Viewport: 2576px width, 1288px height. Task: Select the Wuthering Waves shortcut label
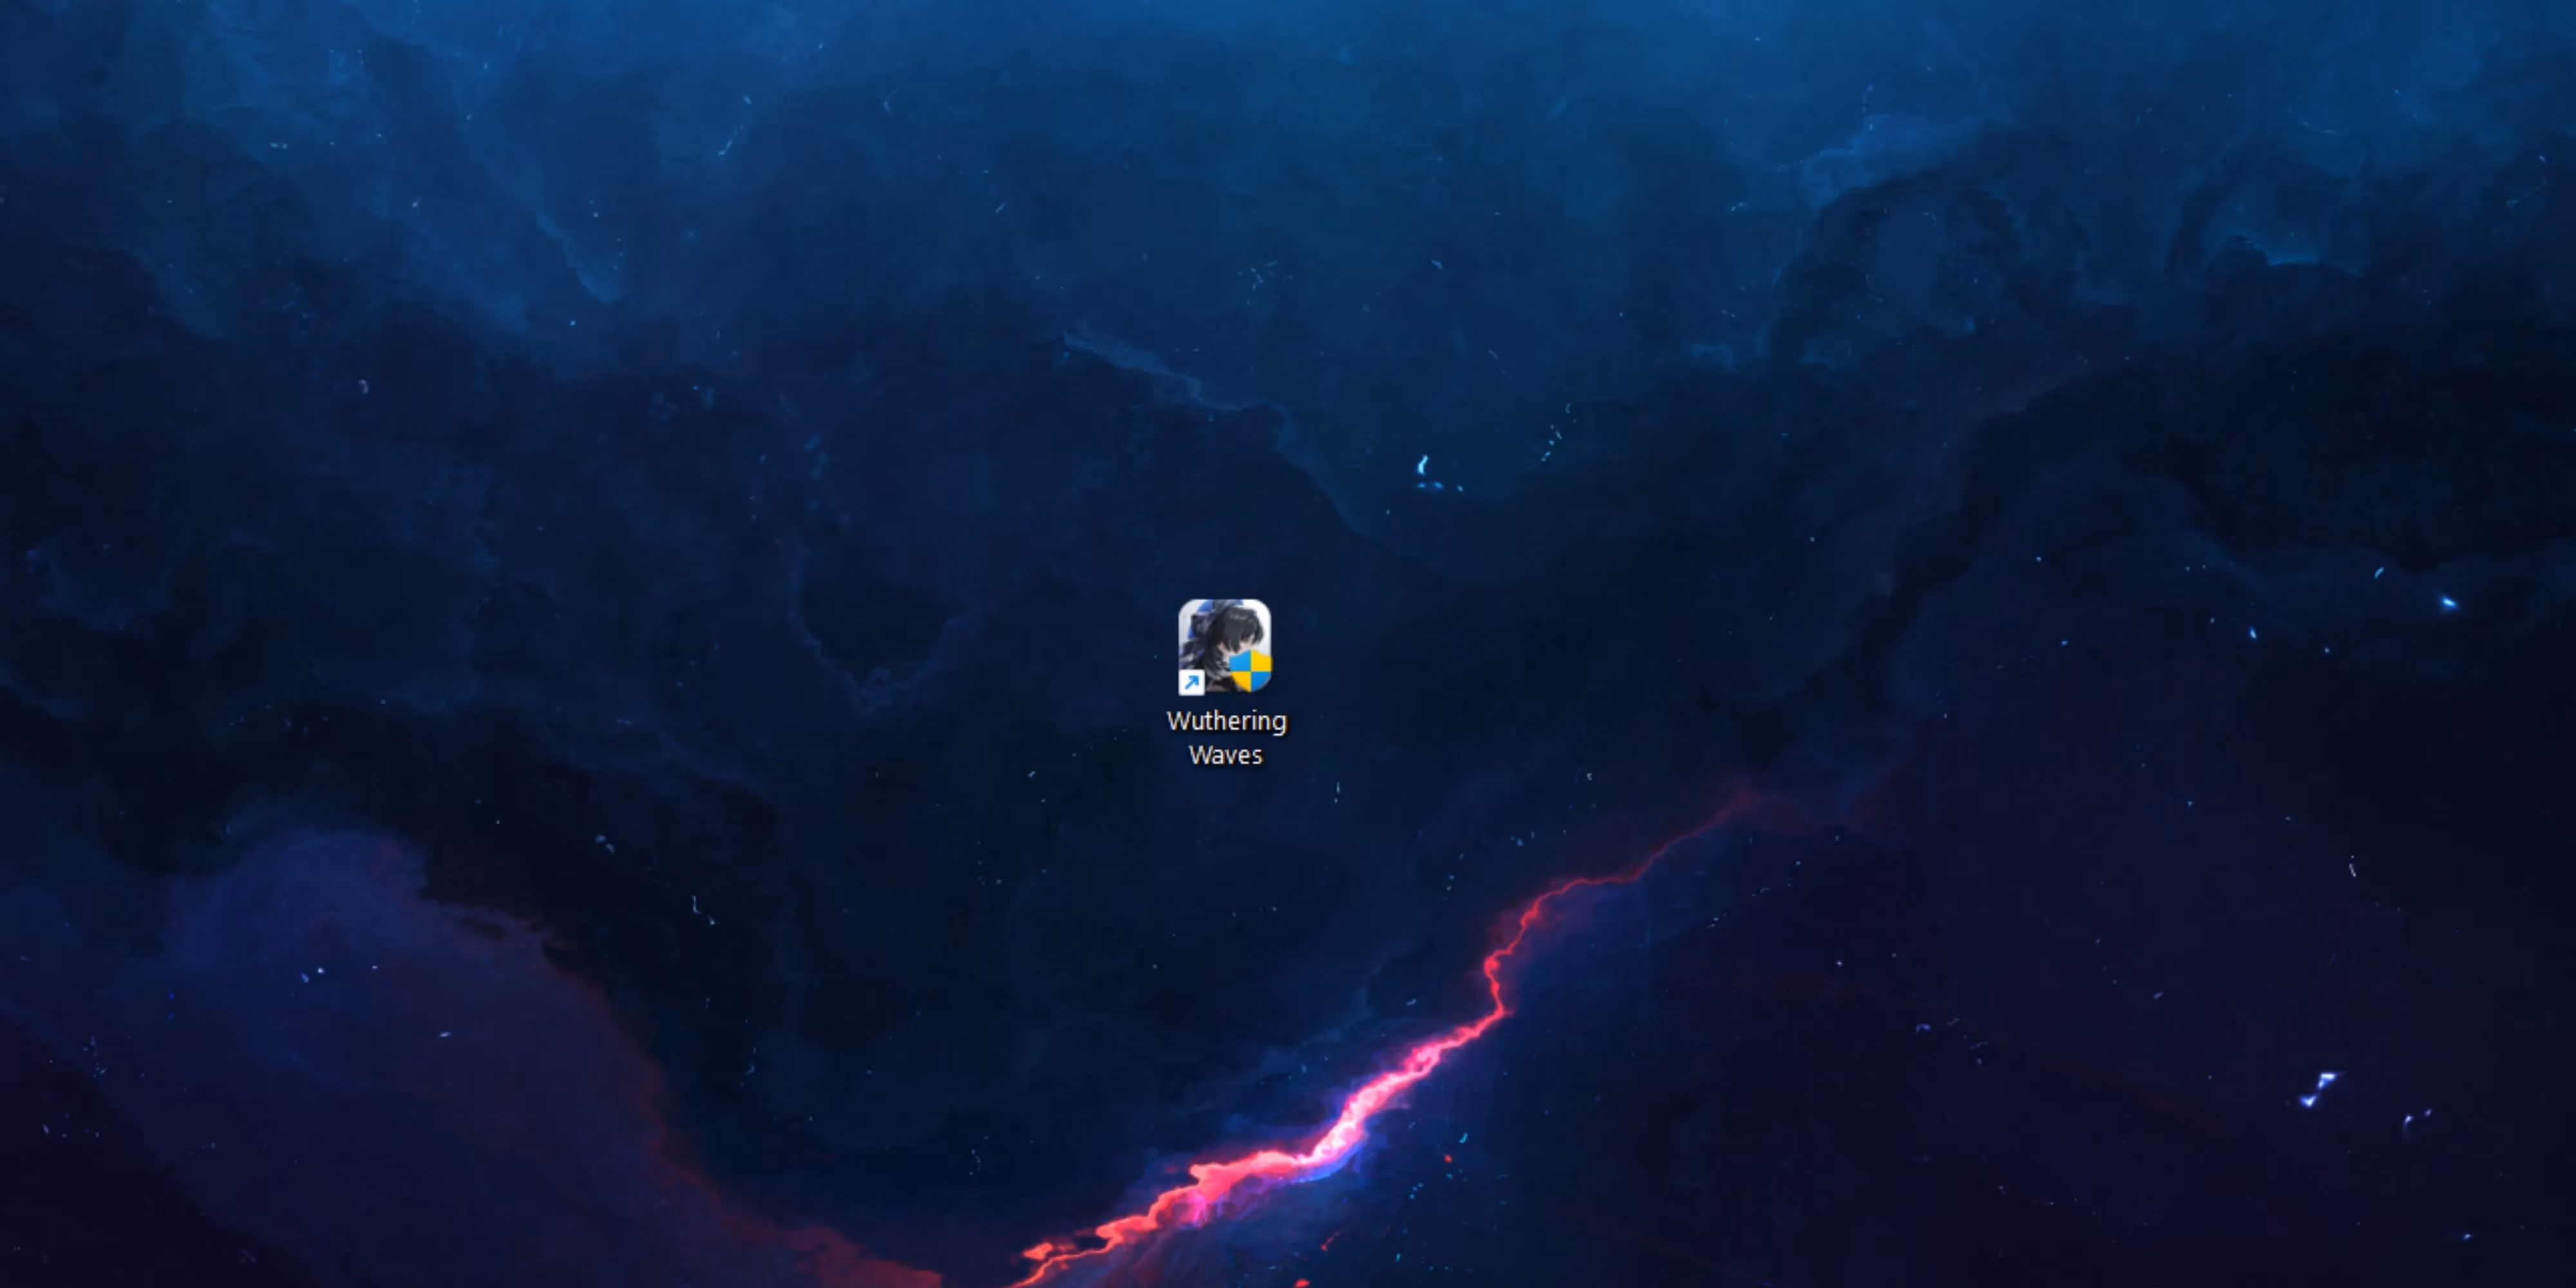tap(1226, 738)
